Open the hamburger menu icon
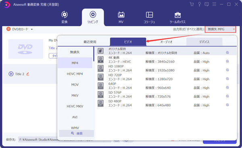This screenshot has height=148, width=242. click(214, 4)
